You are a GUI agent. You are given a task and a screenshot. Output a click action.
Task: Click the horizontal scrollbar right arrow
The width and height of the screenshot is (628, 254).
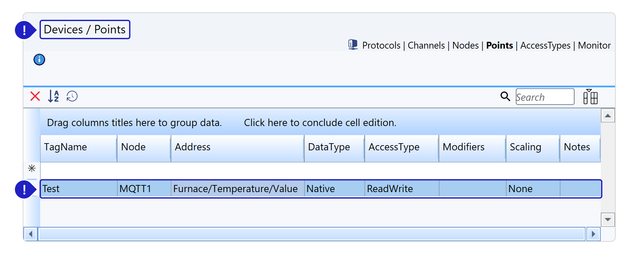click(x=593, y=234)
